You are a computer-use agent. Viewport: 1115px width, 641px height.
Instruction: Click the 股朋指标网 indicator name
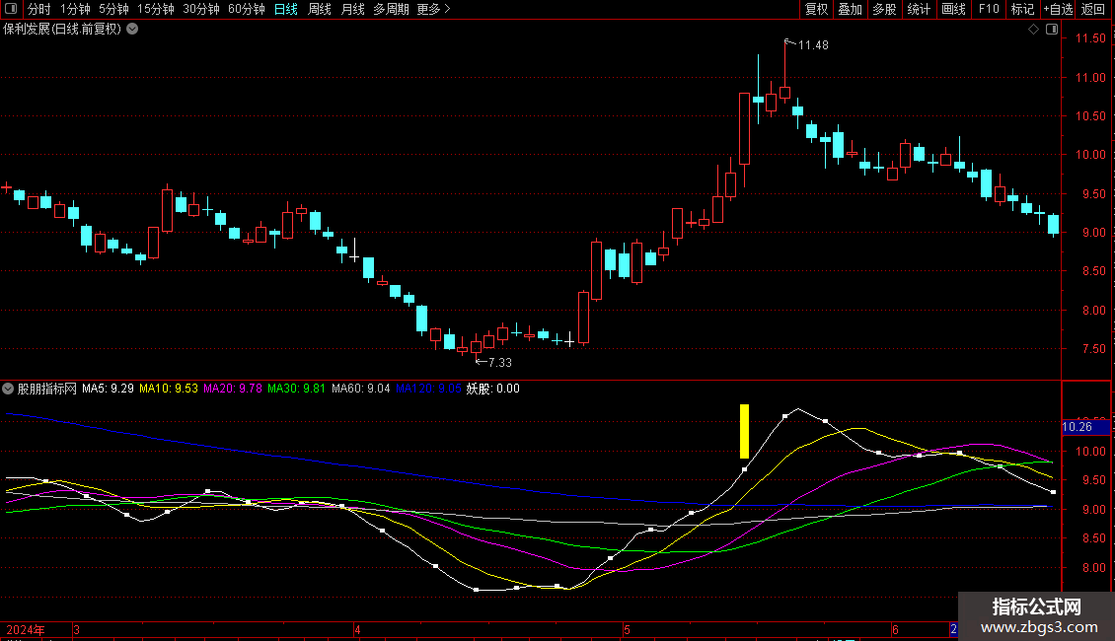[47, 389]
